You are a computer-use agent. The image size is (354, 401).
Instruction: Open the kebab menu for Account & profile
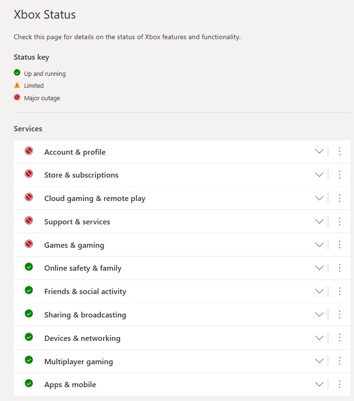tap(340, 151)
